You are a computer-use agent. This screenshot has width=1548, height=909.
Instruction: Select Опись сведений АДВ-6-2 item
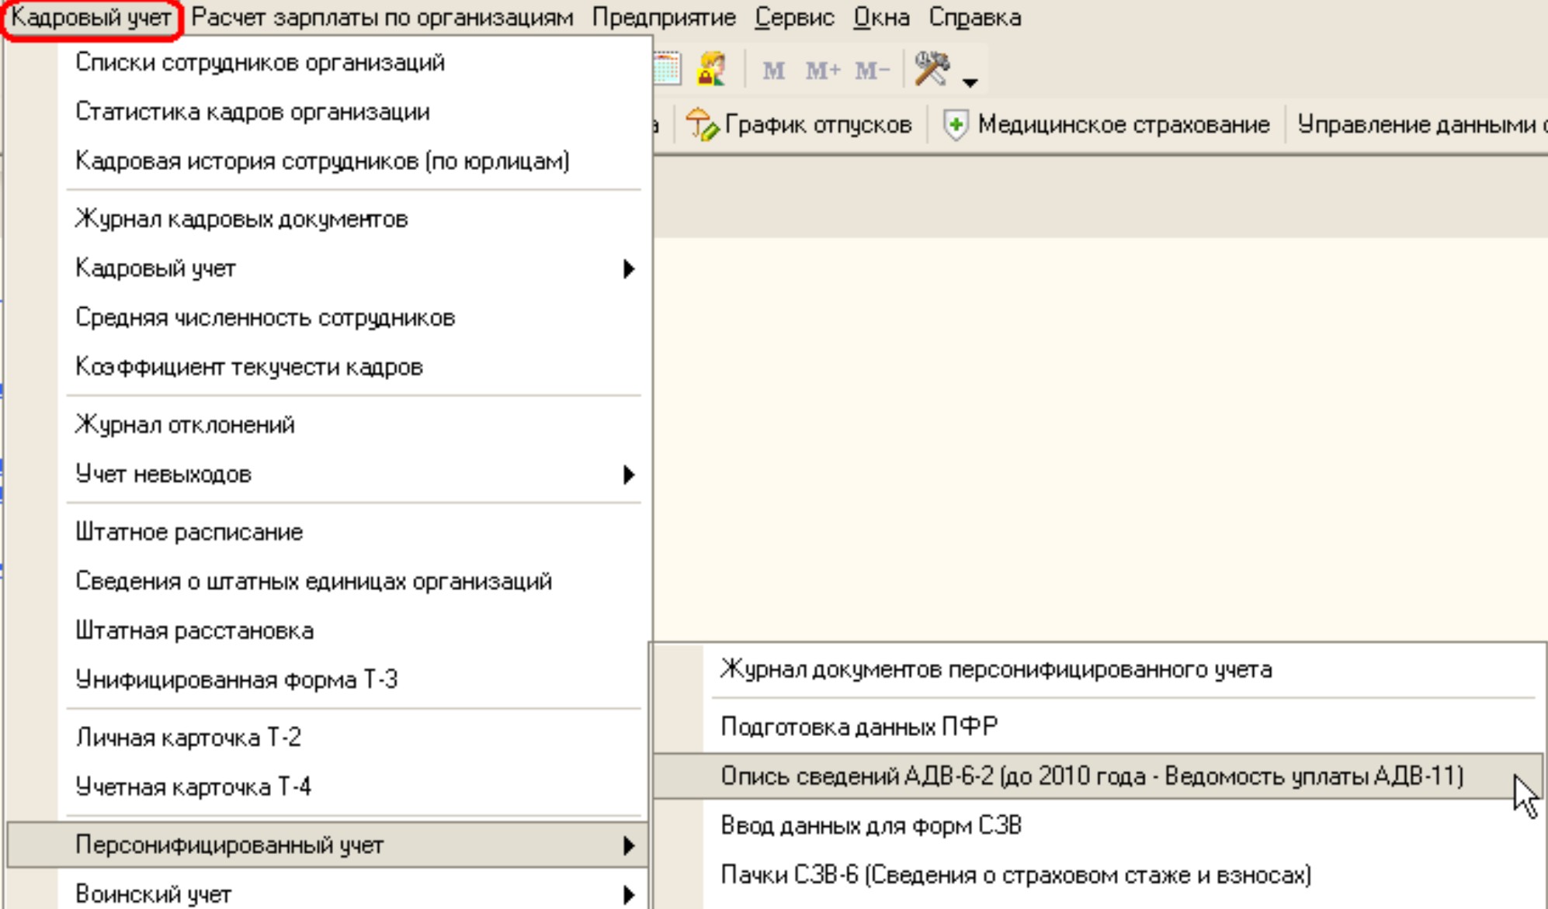(1098, 776)
